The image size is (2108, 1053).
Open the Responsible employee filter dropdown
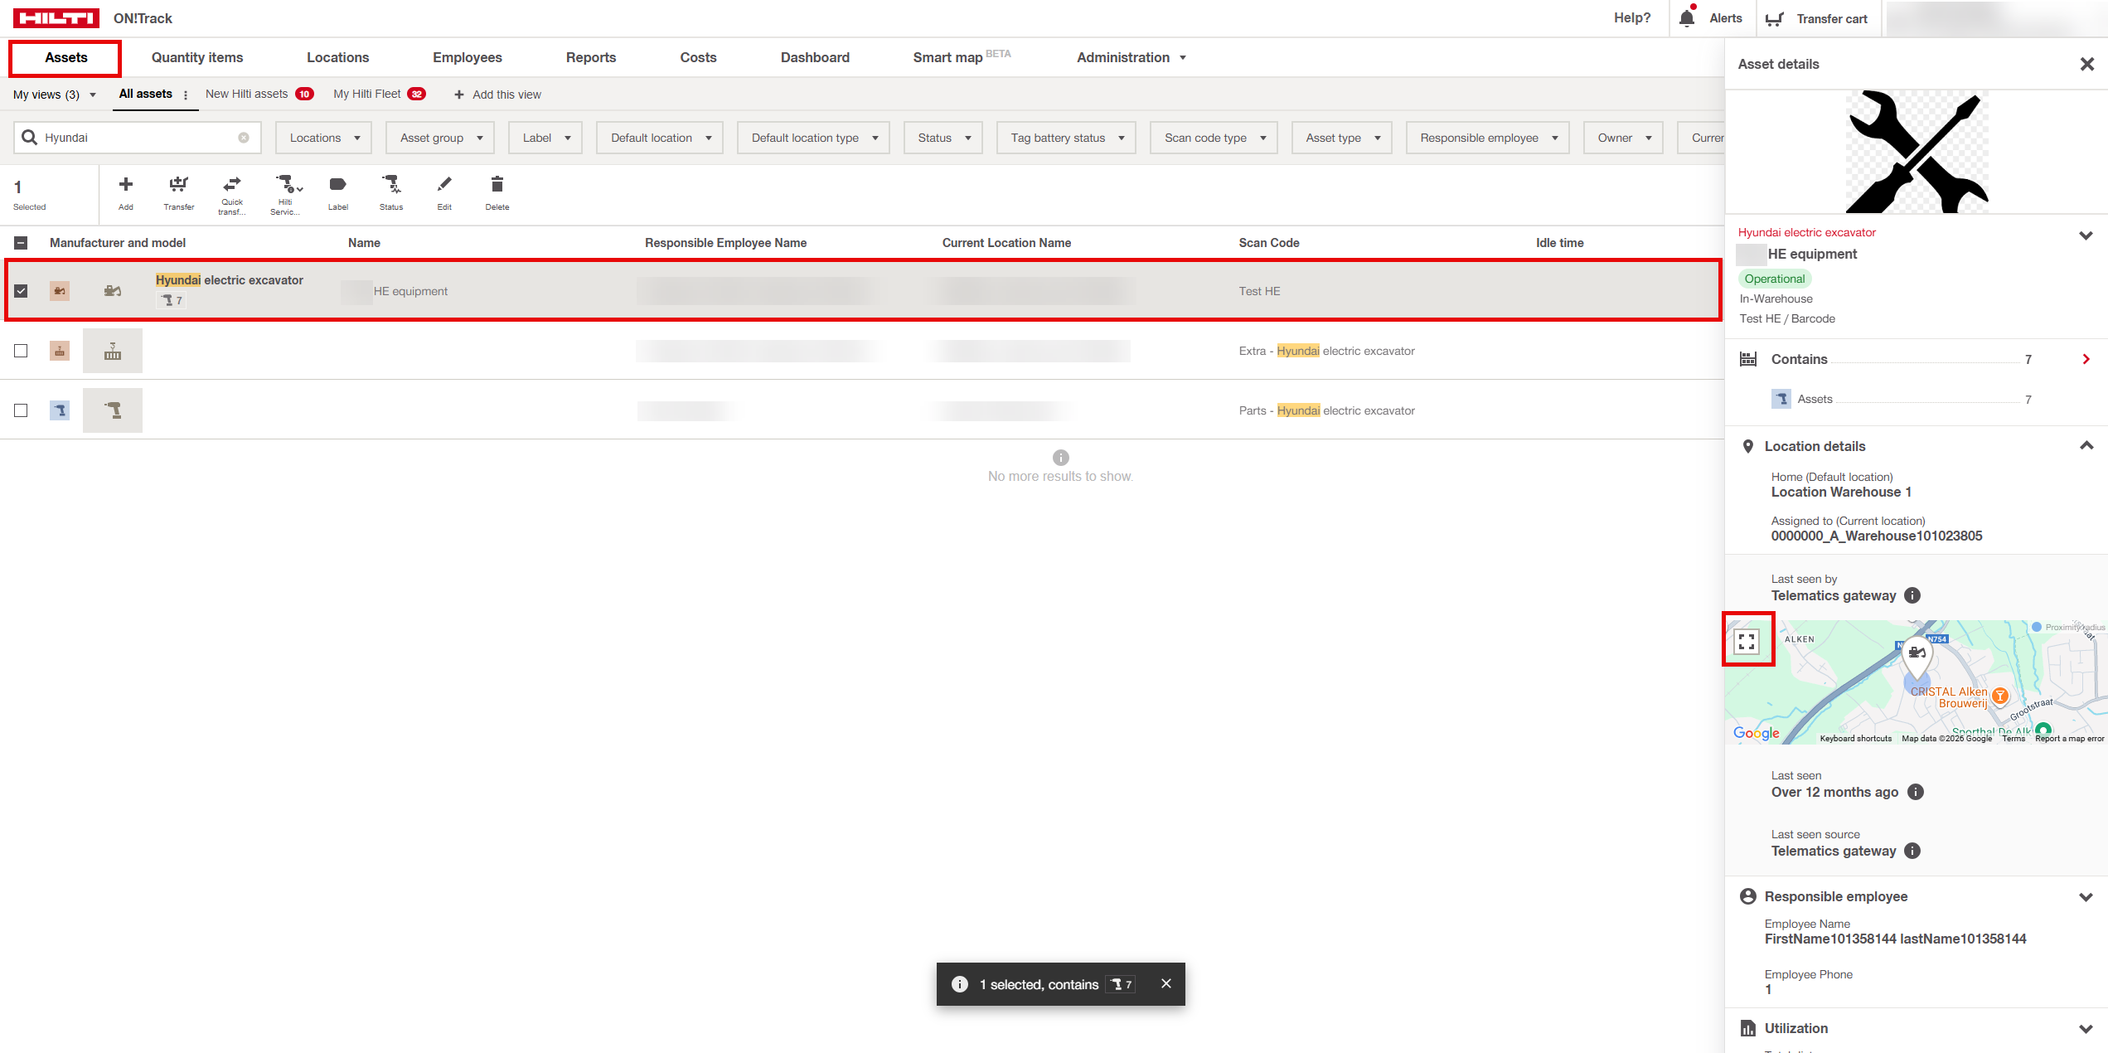pyautogui.click(x=1487, y=138)
